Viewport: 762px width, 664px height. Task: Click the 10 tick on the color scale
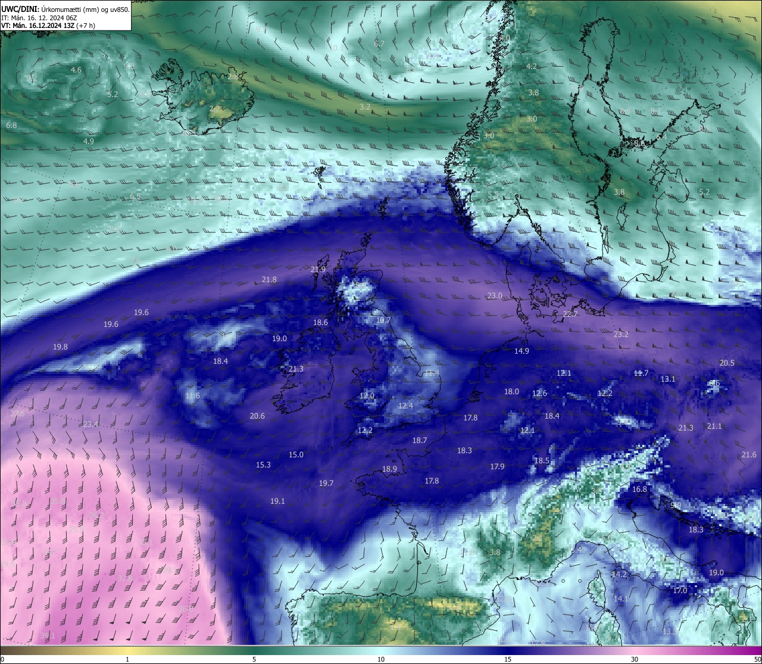click(x=381, y=659)
